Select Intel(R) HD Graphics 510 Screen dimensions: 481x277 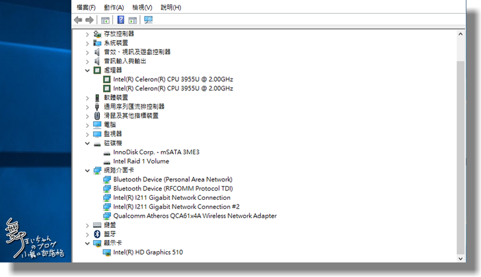click(x=148, y=253)
